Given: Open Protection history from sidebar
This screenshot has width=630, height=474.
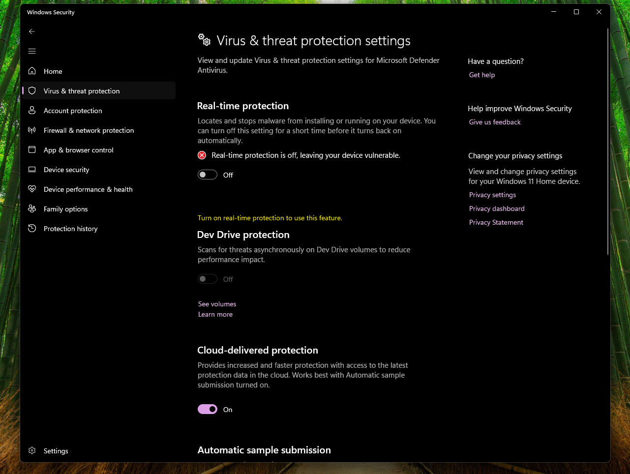Looking at the screenshot, I should coord(70,229).
